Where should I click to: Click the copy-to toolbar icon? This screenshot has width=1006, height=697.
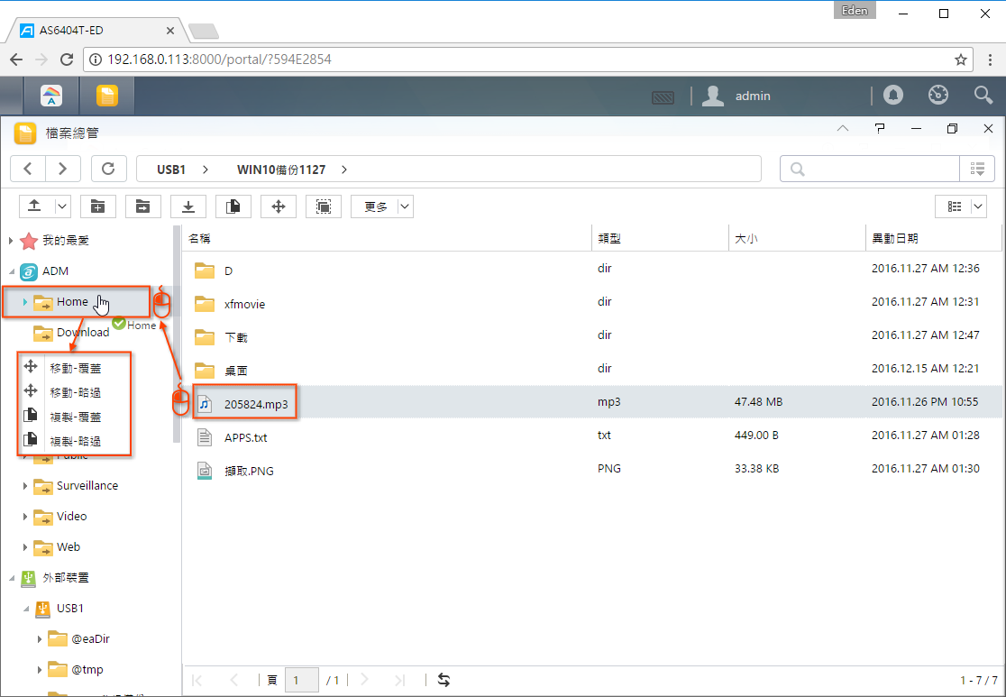tap(233, 206)
